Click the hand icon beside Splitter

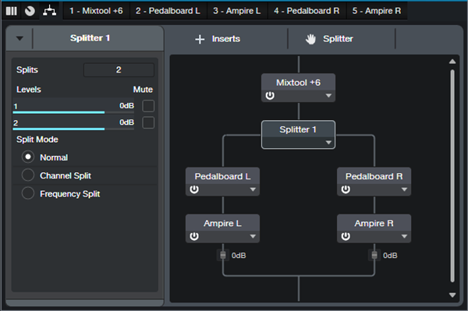pos(310,39)
